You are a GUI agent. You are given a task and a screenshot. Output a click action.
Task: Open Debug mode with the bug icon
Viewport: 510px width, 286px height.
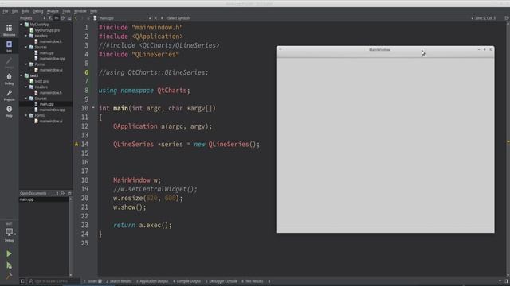click(x=9, y=79)
